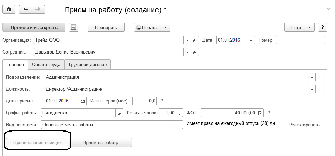Focus the ФОТ field with 40 000,00
The height and width of the screenshot is (156, 335).
(228, 113)
